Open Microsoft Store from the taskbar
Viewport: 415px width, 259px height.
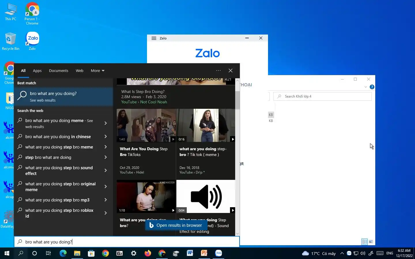point(91,253)
